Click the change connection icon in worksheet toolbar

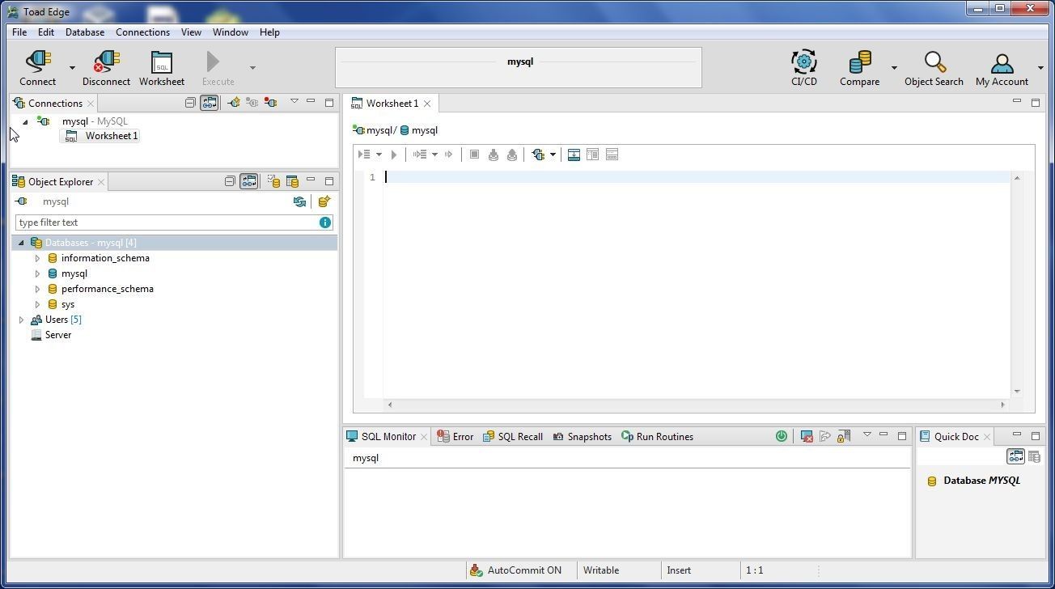pyautogui.click(x=538, y=155)
